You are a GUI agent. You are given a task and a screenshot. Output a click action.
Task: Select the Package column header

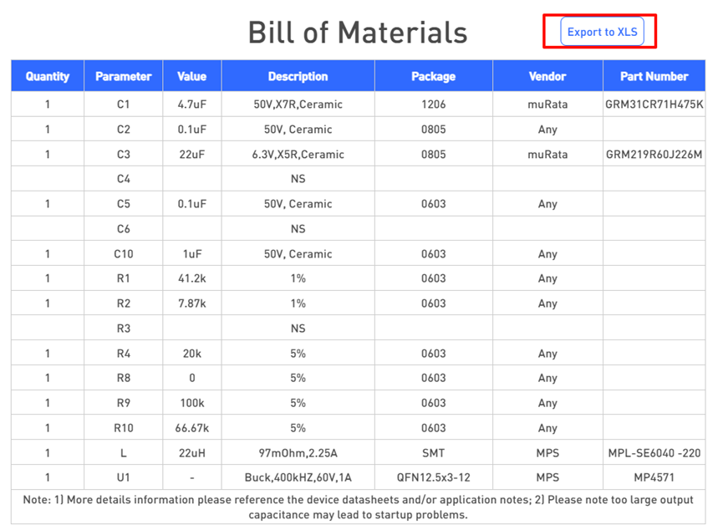click(x=433, y=76)
